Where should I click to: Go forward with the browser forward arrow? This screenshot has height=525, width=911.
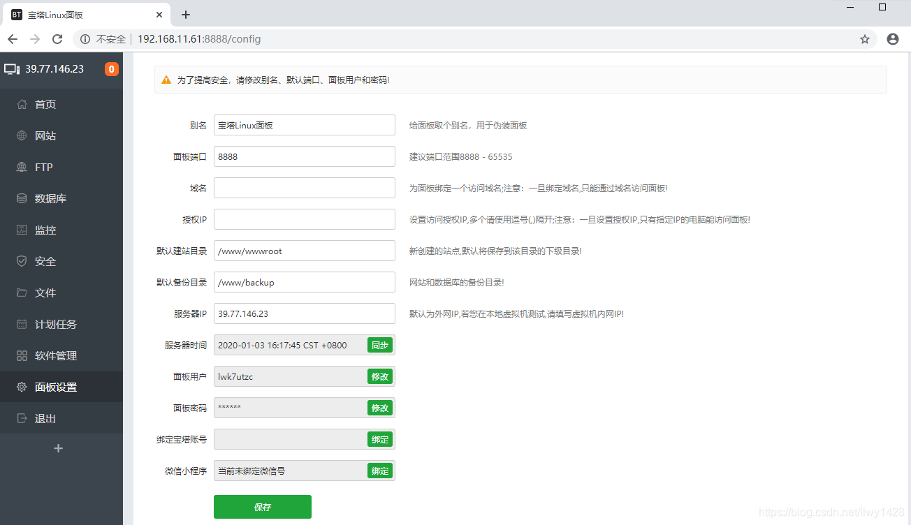click(35, 39)
